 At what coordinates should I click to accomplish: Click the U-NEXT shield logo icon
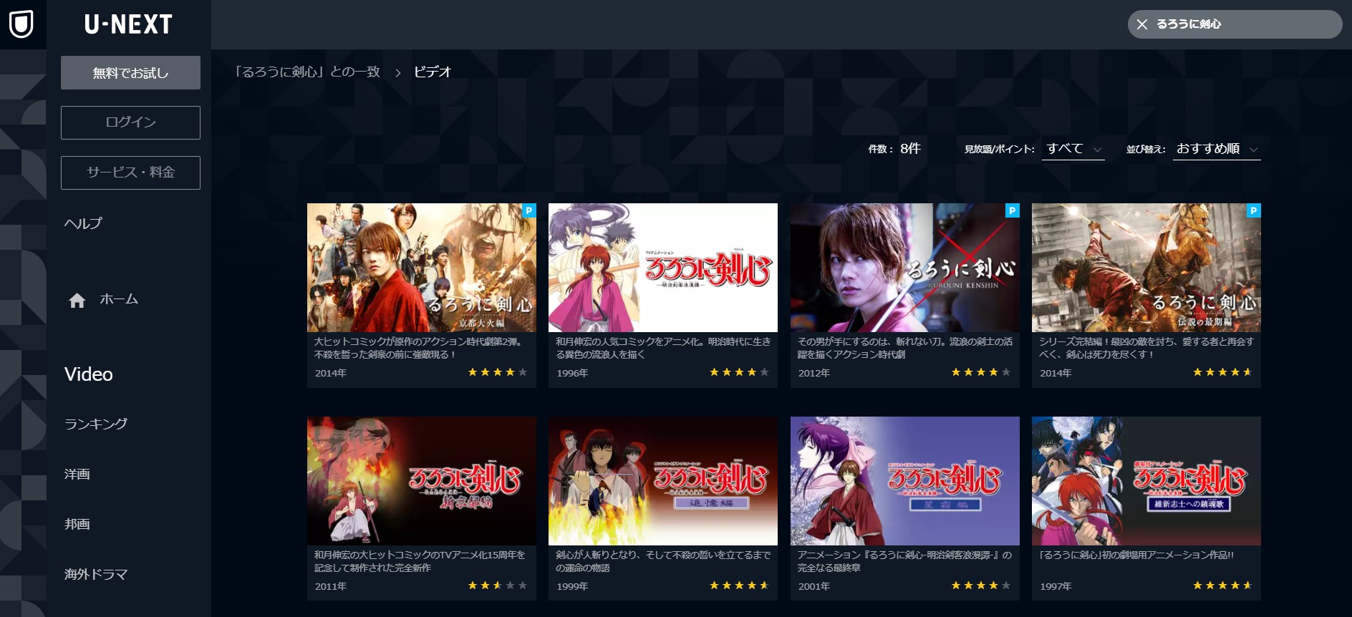point(21,24)
